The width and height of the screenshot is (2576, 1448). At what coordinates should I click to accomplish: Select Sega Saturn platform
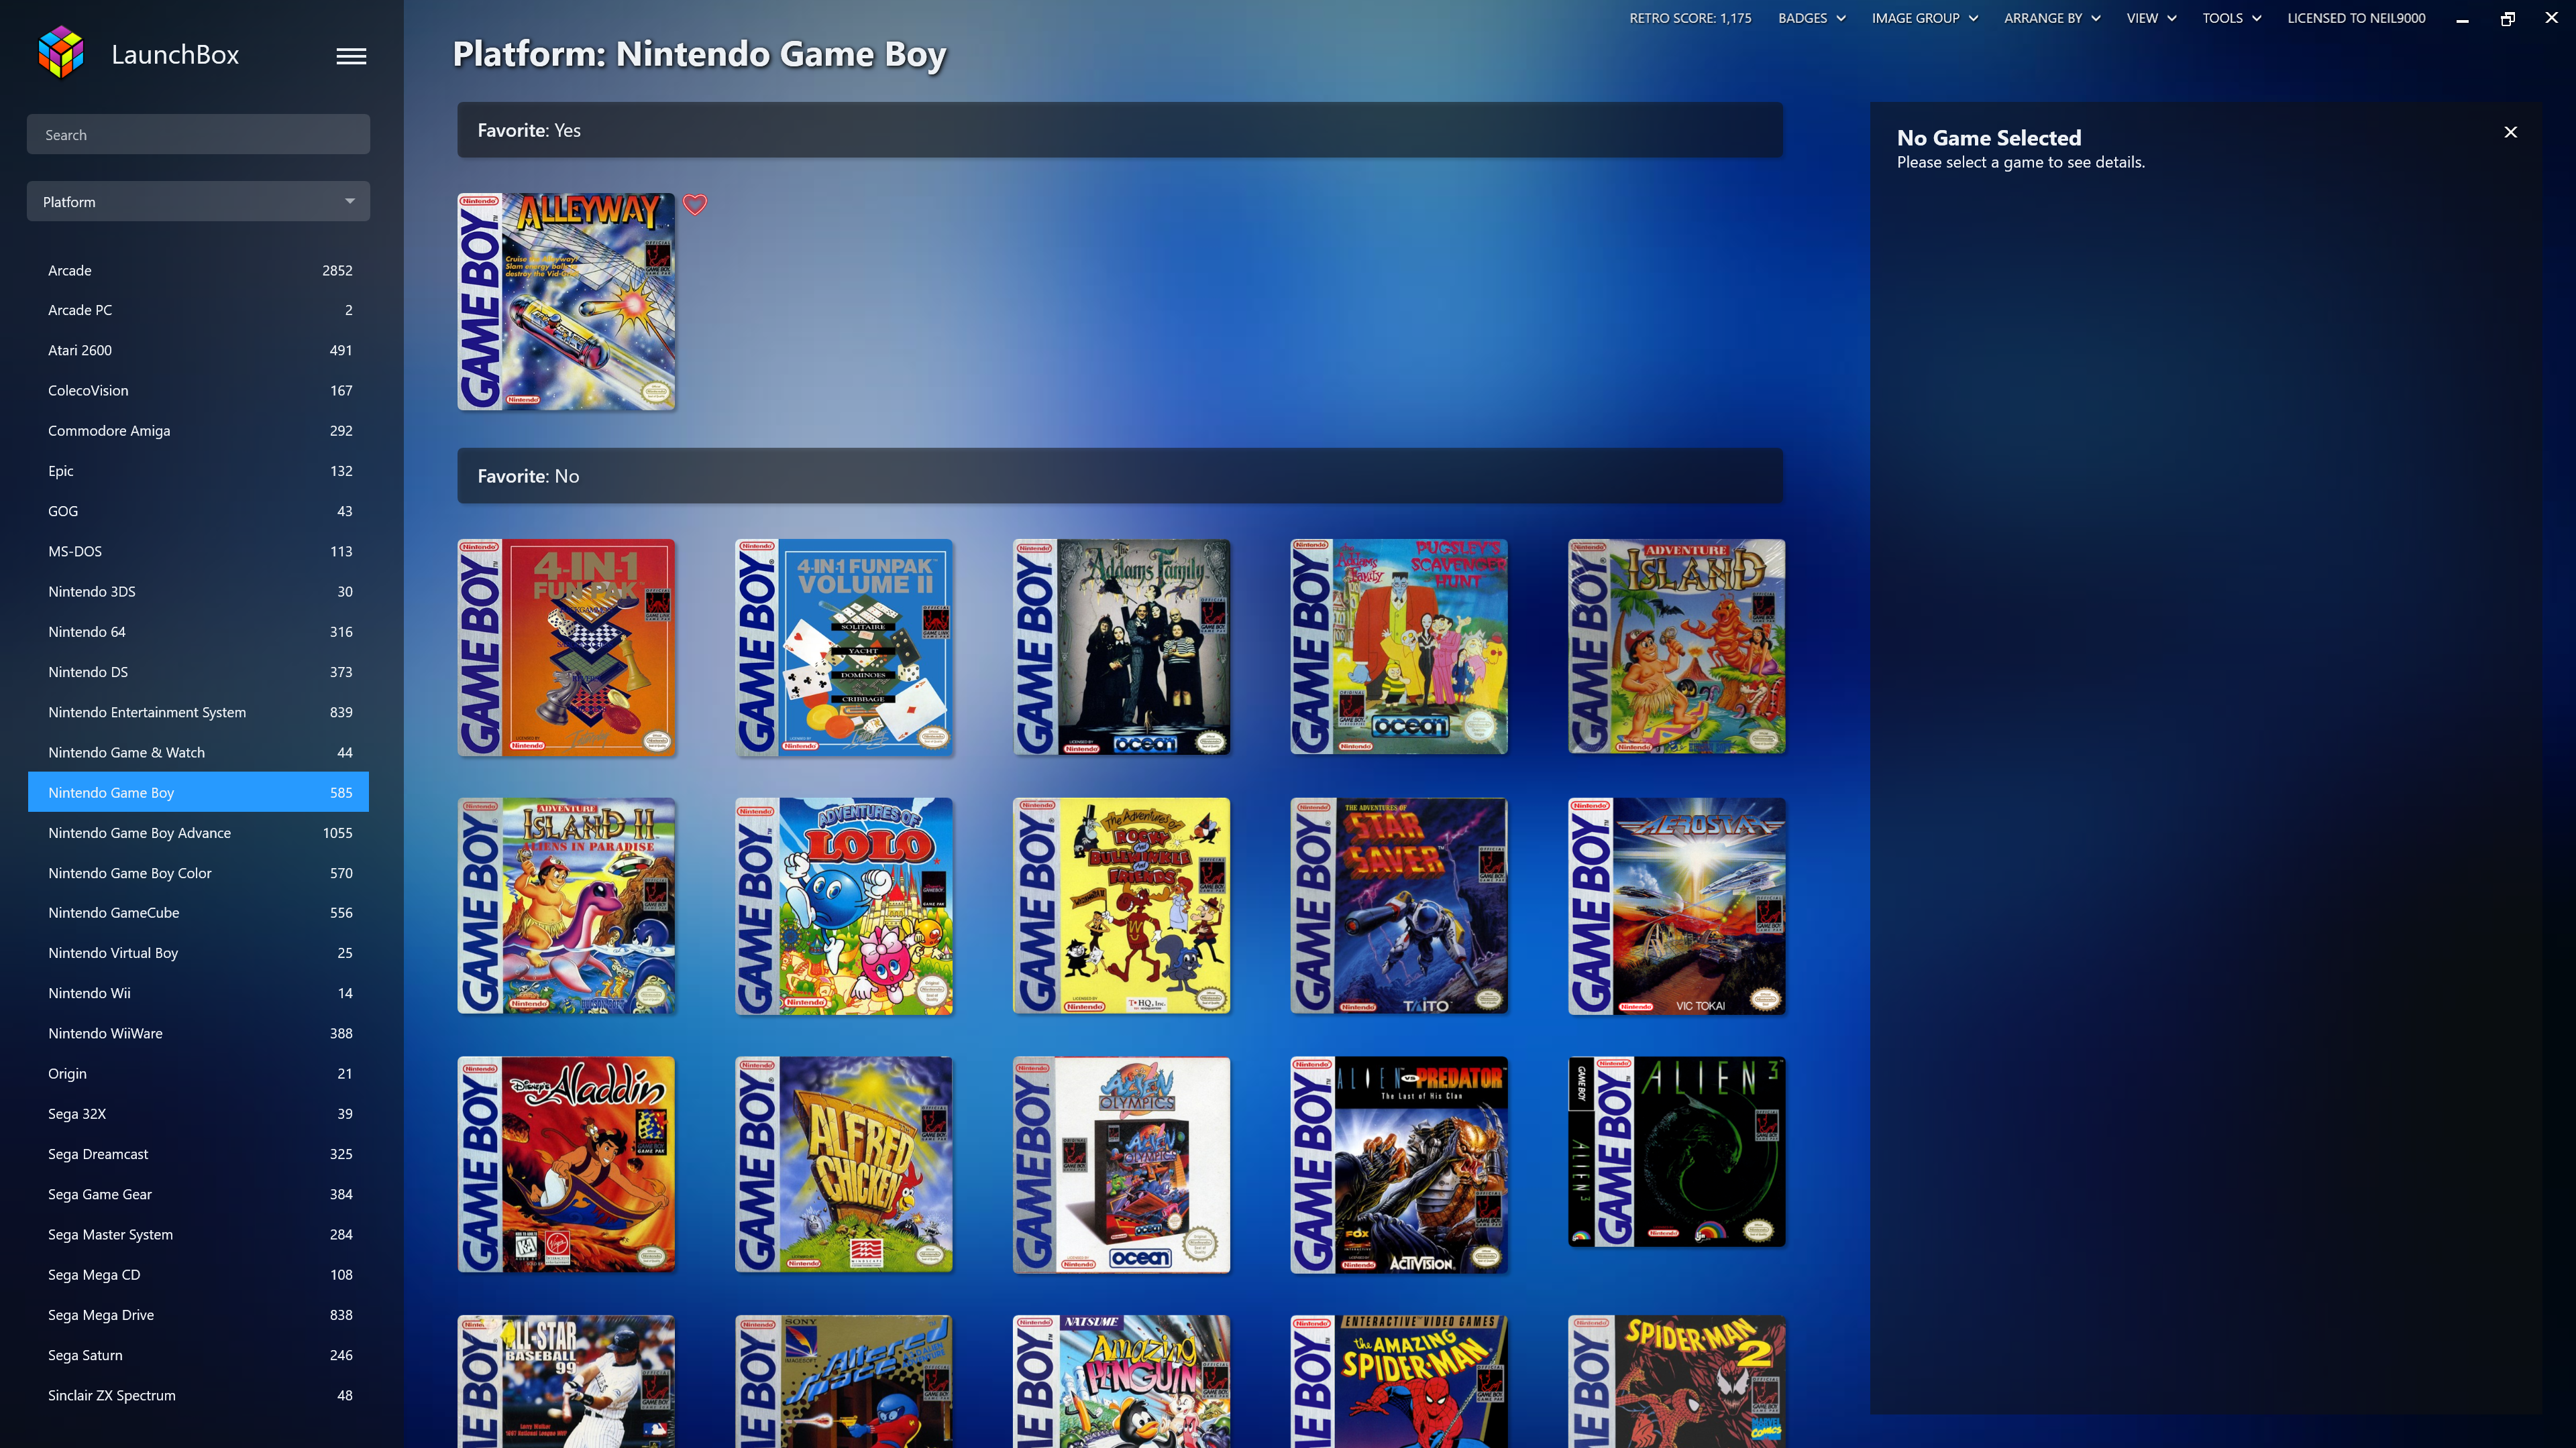pyautogui.click(x=198, y=1355)
